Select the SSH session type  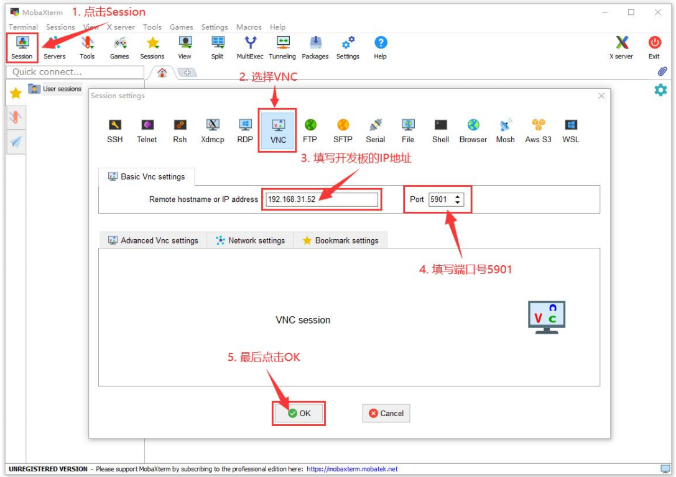(114, 131)
